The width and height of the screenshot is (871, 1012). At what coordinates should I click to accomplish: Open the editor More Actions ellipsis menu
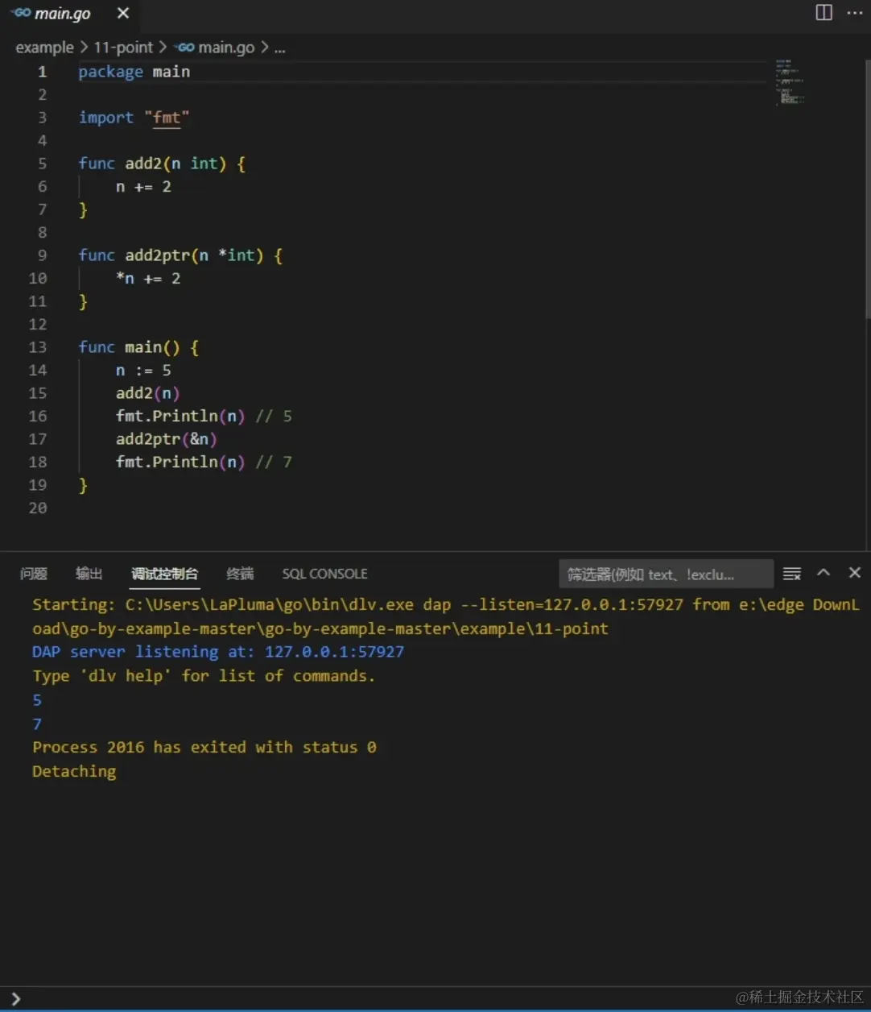pos(855,13)
